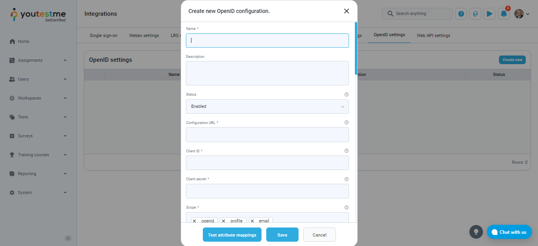Click the Client secret info icon
The image size is (538, 246).
[347, 179]
